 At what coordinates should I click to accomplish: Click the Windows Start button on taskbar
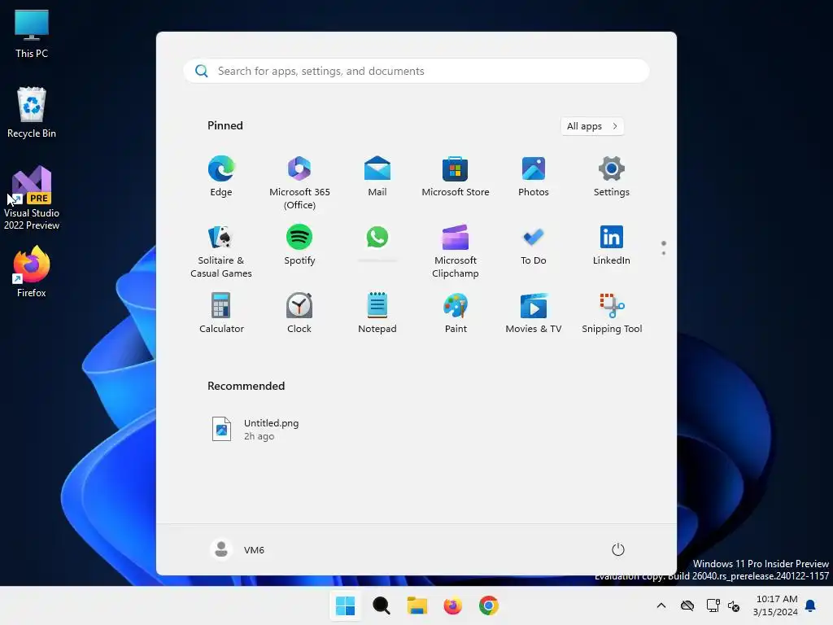pyautogui.click(x=345, y=605)
